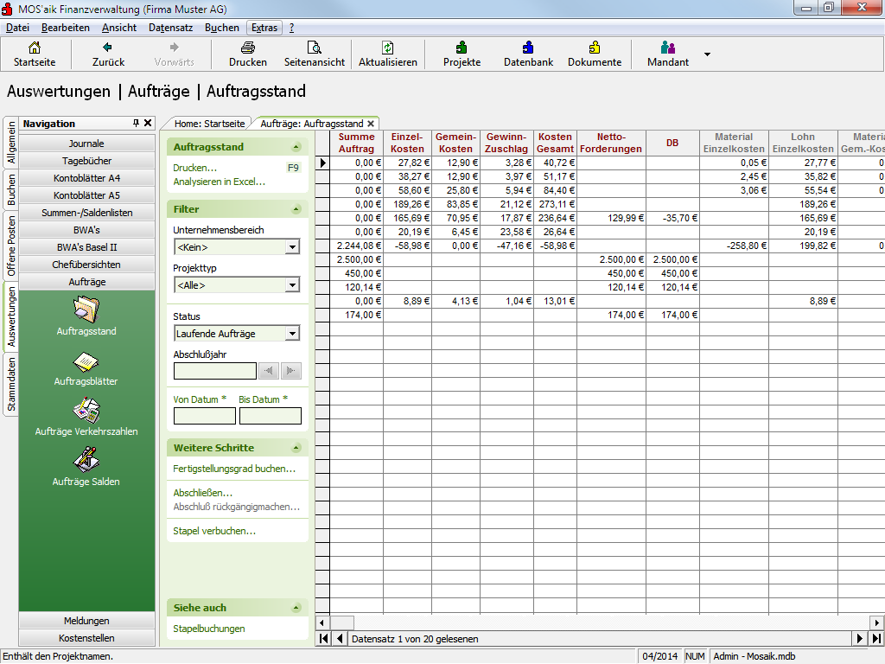Viewport: 885px width, 664px height.
Task: Click the Von Datum input field
Action: (204, 416)
